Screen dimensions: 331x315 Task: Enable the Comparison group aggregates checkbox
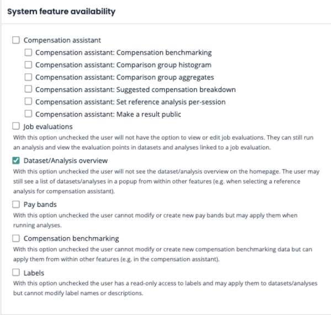tap(28, 77)
